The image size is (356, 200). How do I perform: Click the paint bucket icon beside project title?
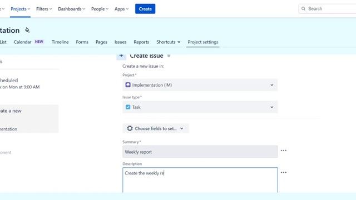[x=27, y=30]
